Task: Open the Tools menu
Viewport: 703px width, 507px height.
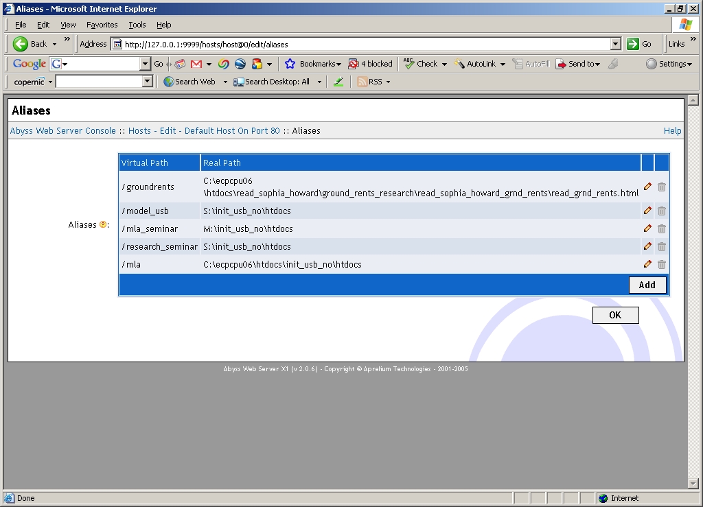Action: [x=137, y=25]
